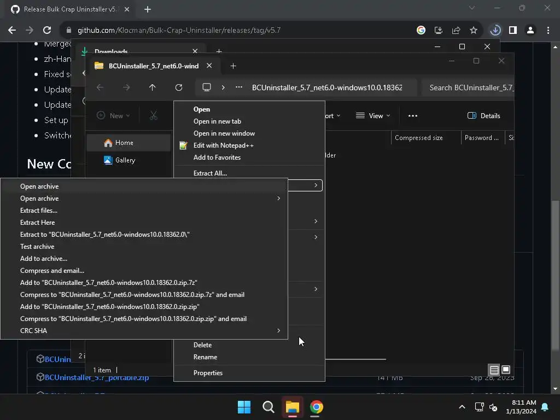Image resolution: width=560 pixels, height=420 pixels.
Task: Click the first Open archive entry
Action: click(144, 186)
